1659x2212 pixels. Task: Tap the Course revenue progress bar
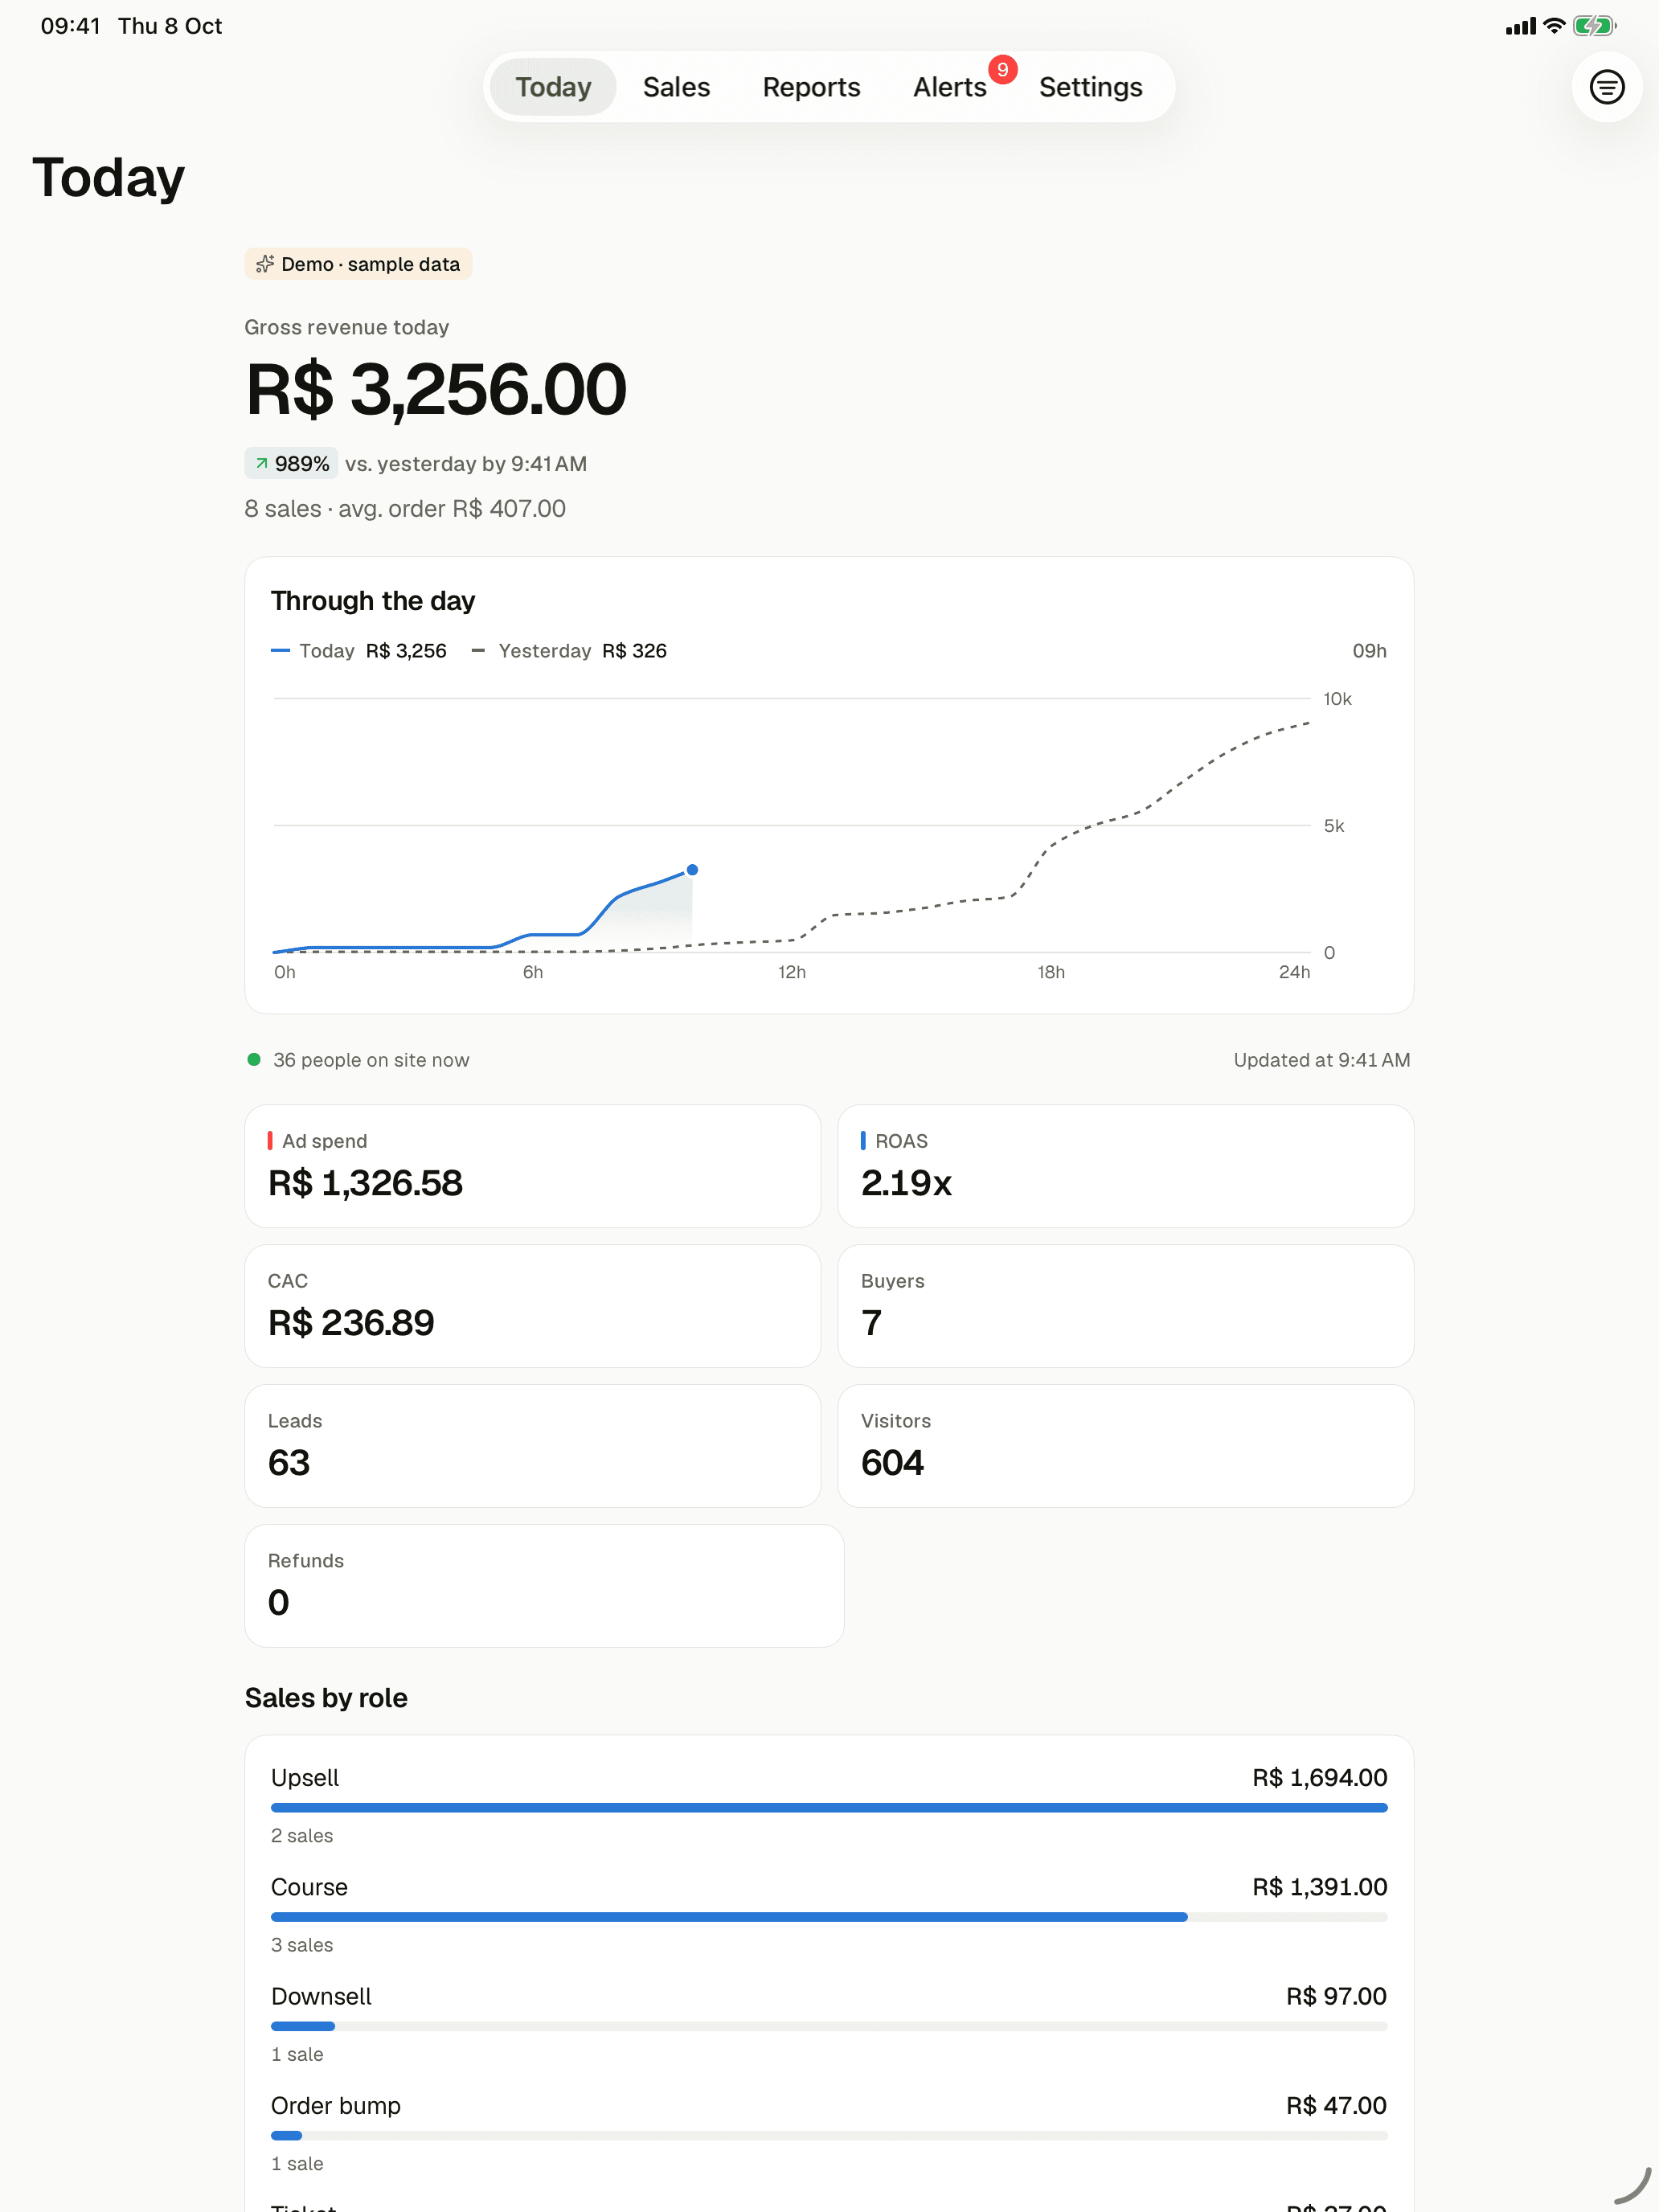click(829, 1916)
